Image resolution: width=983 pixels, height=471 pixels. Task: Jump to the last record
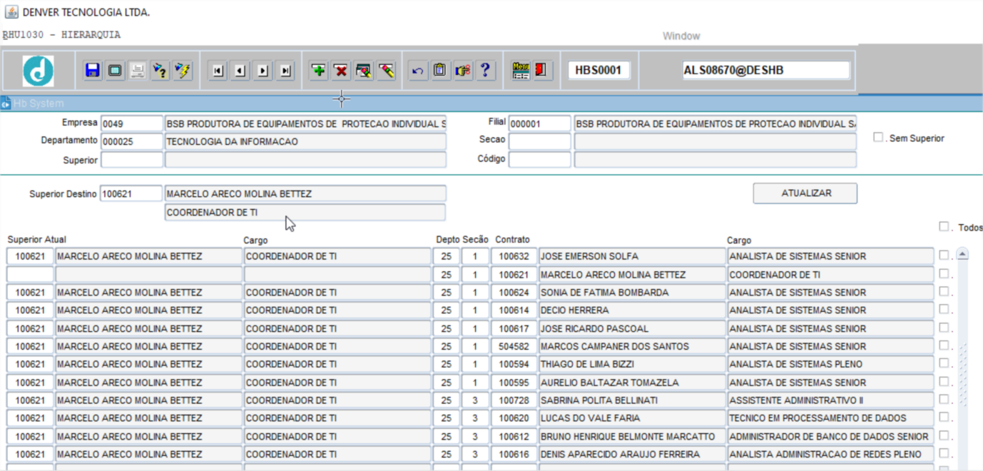[286, 71]
